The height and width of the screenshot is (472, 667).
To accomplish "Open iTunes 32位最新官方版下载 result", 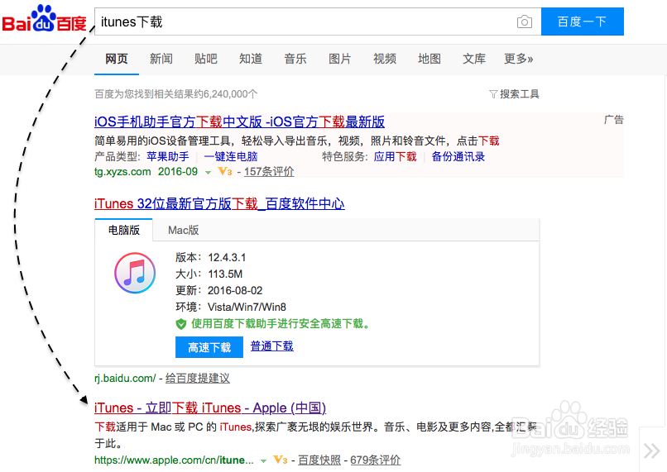I will pos(219,203).
